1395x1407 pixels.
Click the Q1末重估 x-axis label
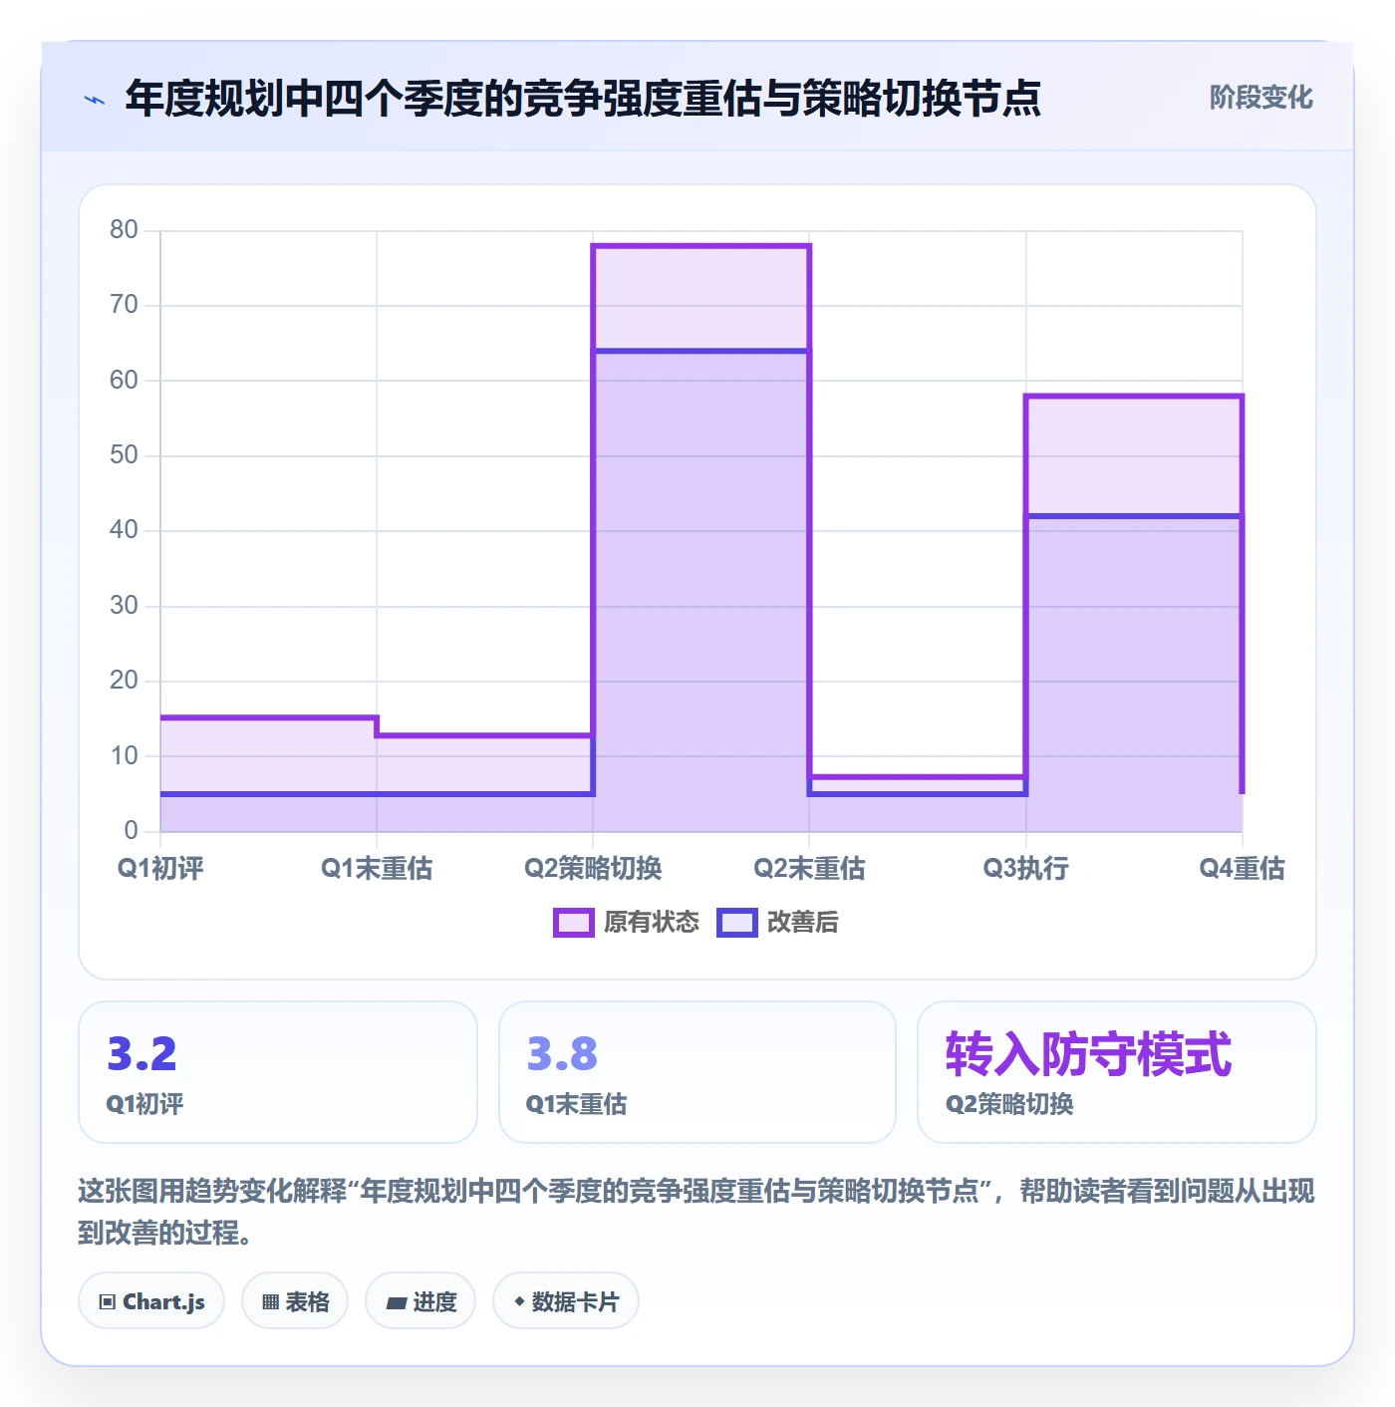coord(377,868)
